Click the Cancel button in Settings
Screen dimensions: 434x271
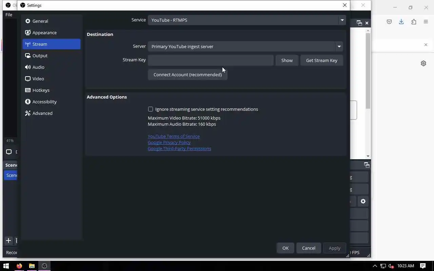(309, 248)
